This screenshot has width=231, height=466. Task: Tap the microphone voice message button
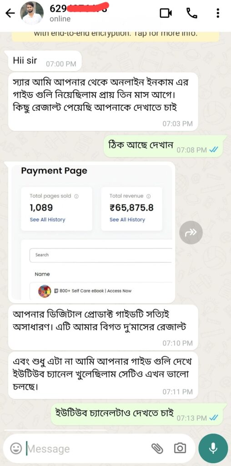pos(213,448)
